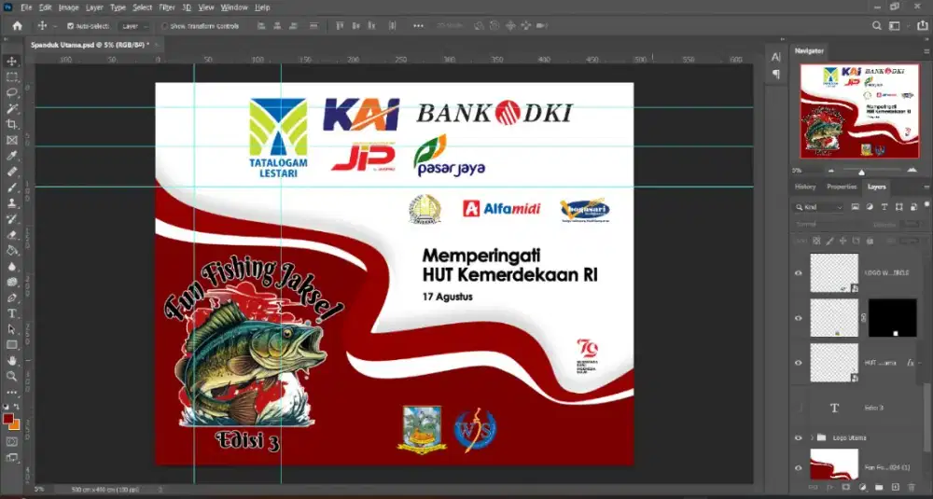
Task: Open the File menu
Action: pyautogui.click(x=26, y=7)
